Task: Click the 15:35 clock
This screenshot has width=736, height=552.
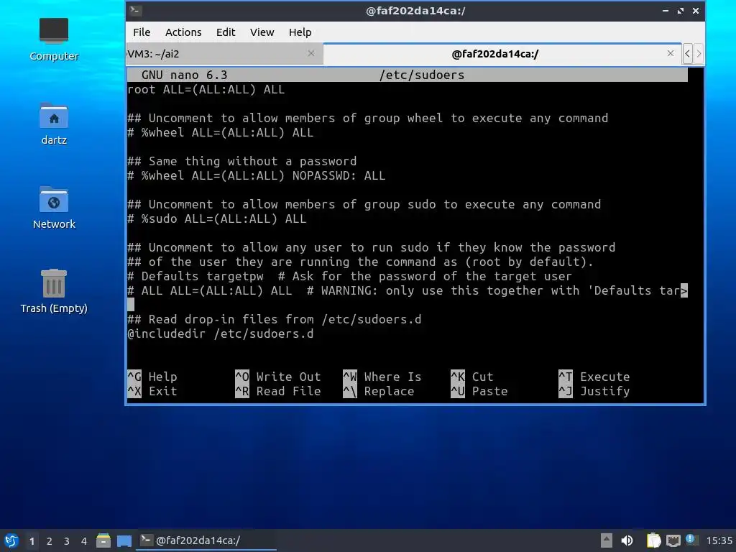Action: [x=719, y=540]
